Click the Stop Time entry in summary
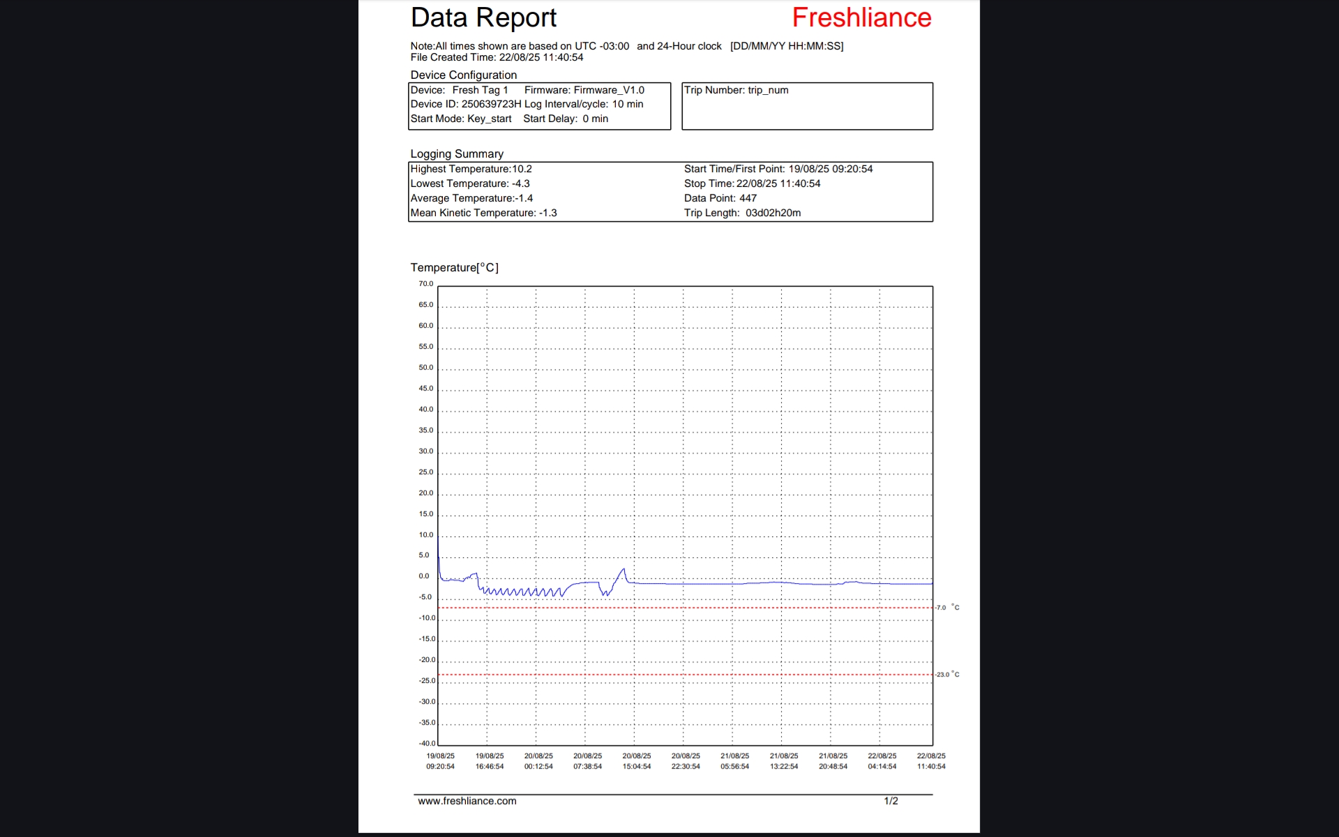This screenshot has height=837, width=1339. pos(752,183)
